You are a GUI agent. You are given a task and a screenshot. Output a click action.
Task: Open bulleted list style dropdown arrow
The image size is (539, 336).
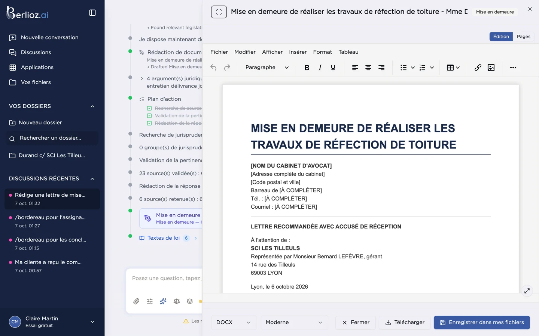tap(413, 68)
